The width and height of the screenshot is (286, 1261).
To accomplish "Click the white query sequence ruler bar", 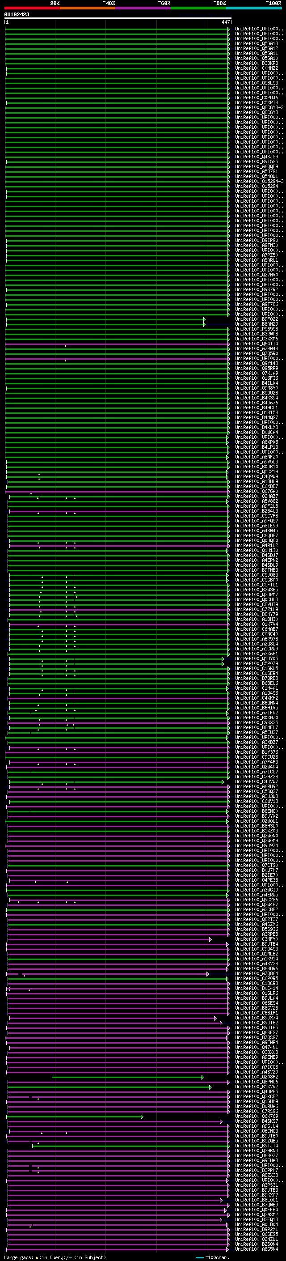I will point(118,19).
